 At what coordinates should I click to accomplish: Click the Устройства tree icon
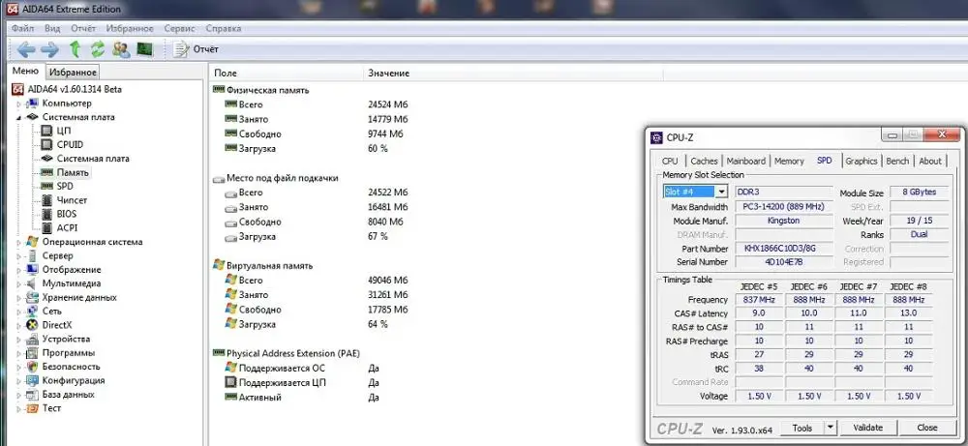coord(32,340)
